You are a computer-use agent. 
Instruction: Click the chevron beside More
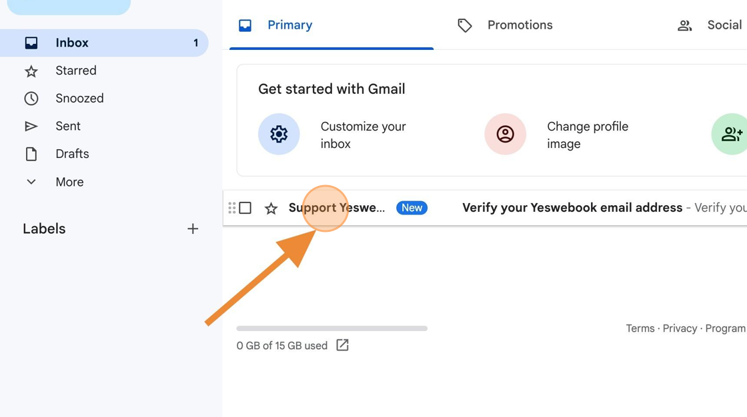pyautogui.click(x=31, y=182)
